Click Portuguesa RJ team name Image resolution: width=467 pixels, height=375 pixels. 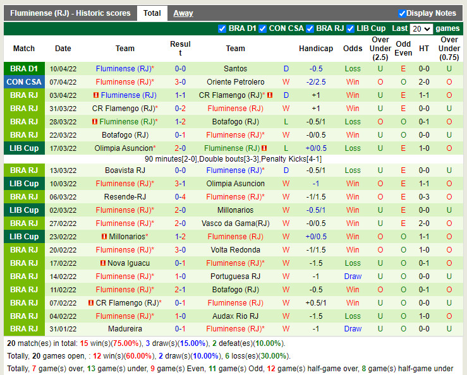(x=235, y=277)
